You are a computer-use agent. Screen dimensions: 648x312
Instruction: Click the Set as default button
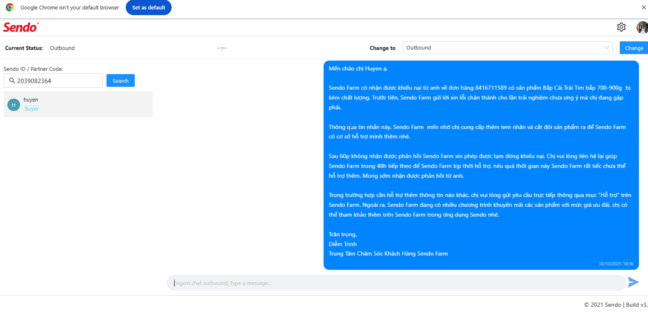(148, 7)
